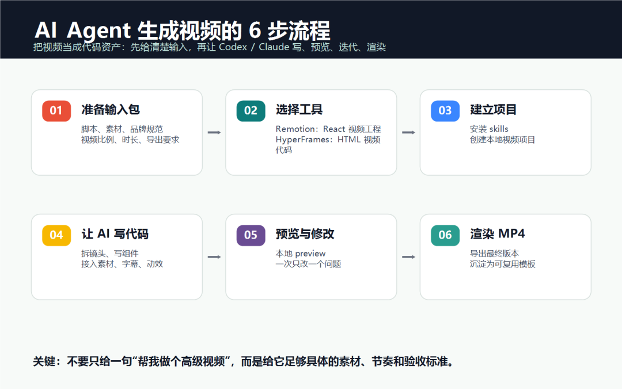
Task: Click the heading '准备输入包'
Action: coord(111,109)
